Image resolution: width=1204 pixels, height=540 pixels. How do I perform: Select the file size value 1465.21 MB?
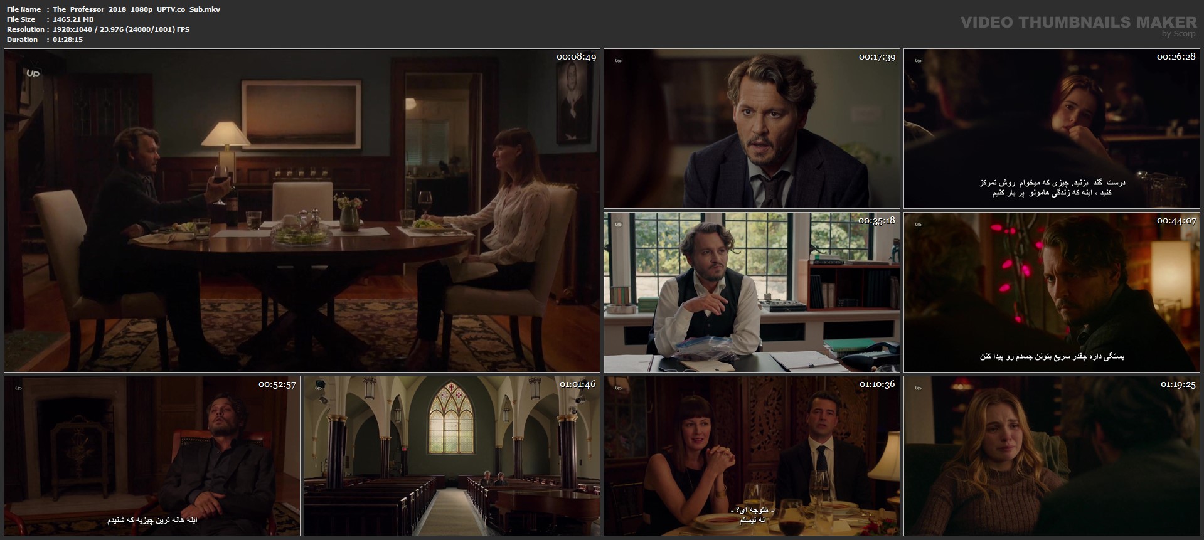[73, 19]
